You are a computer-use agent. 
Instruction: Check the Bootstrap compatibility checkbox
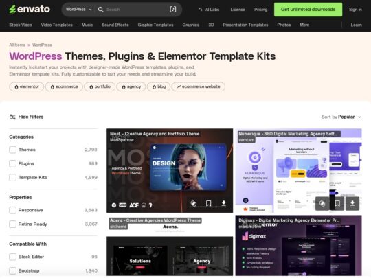13,270
